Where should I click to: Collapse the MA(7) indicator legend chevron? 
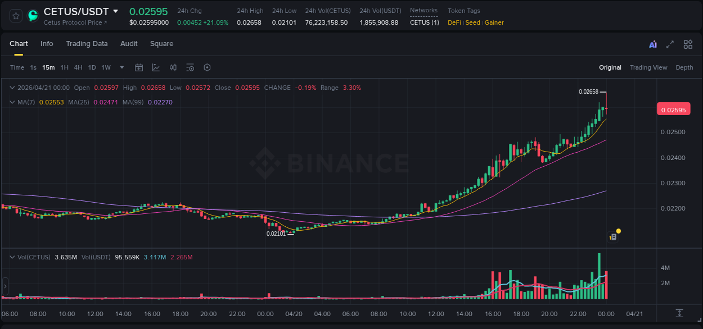click(12, 102)
